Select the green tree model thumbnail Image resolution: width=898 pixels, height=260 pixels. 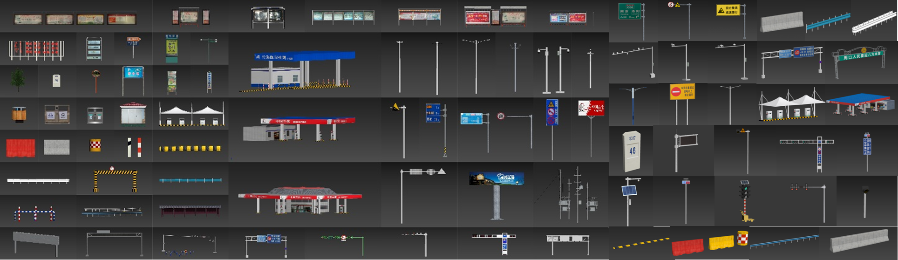(18, 80)
